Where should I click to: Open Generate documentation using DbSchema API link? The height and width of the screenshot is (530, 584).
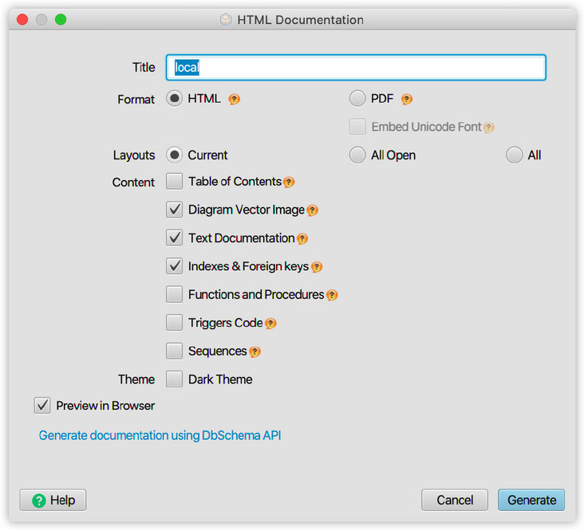coord(160,435)
